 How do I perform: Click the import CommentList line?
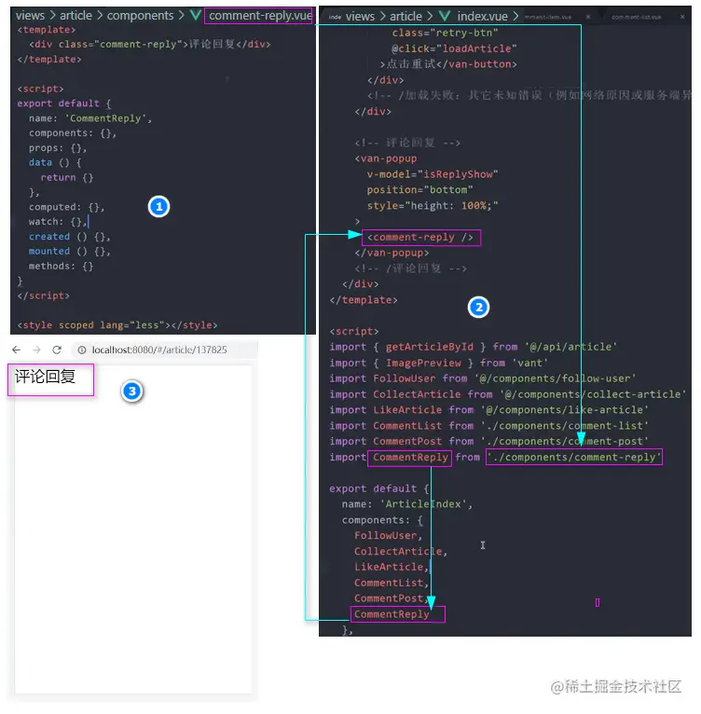point(488,426)
